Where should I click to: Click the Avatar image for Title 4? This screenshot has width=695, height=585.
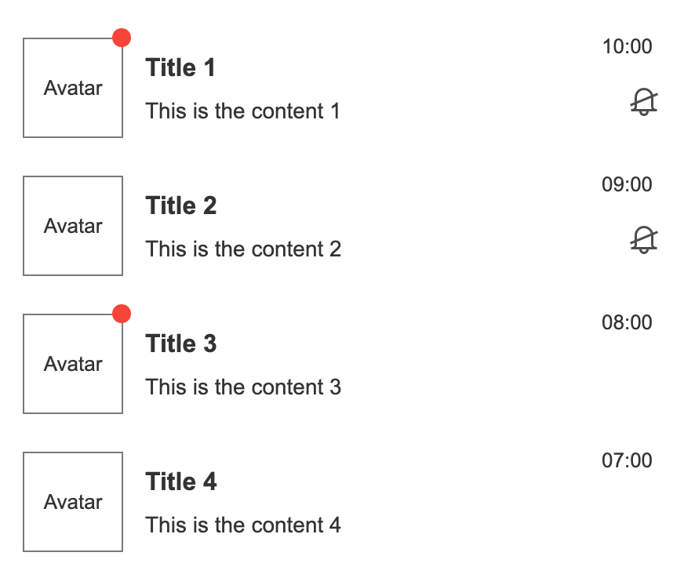tap(73, 502)
